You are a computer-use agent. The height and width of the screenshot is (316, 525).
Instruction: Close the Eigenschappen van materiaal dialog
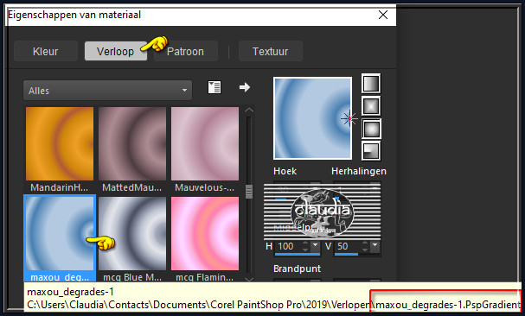coord(383,15)
